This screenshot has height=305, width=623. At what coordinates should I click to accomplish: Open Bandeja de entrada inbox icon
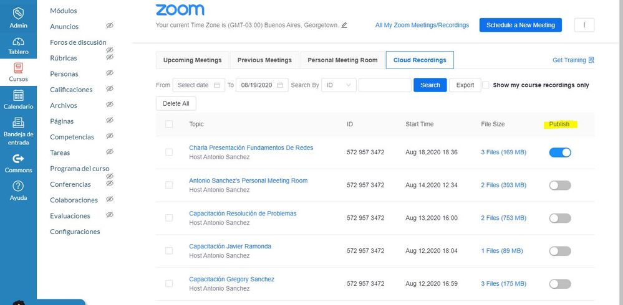coord(18,123)
